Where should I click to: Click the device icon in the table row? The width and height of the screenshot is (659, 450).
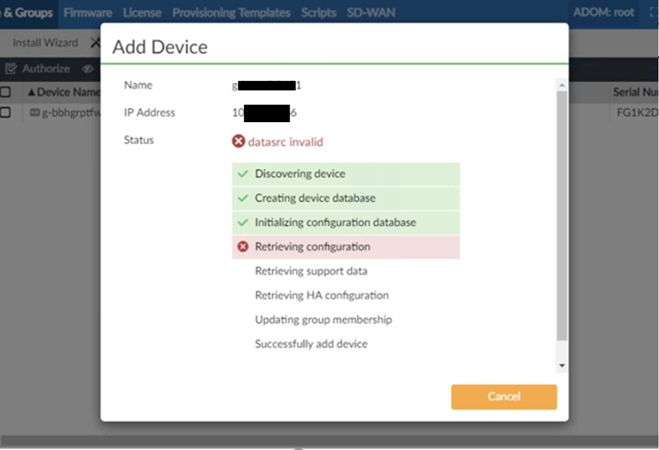click(35, 113)
